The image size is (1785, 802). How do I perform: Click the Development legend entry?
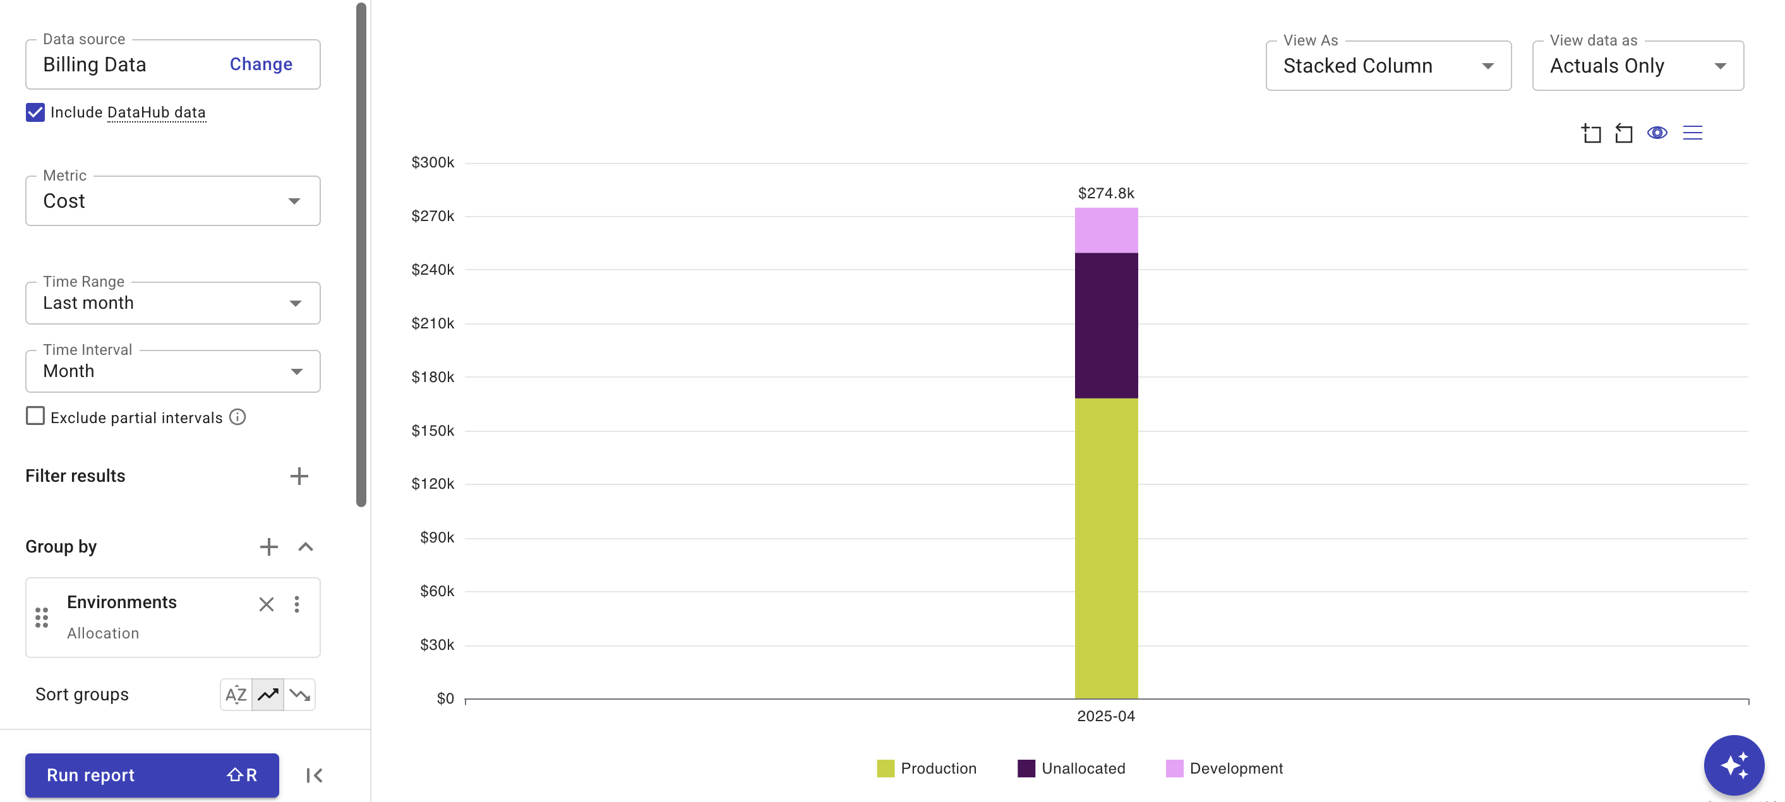(1235, 768)
